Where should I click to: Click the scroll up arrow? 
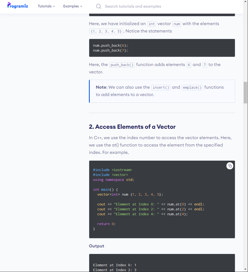click(245, 1)
